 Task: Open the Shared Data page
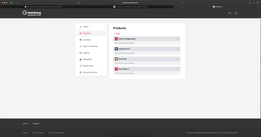point(88,66)
